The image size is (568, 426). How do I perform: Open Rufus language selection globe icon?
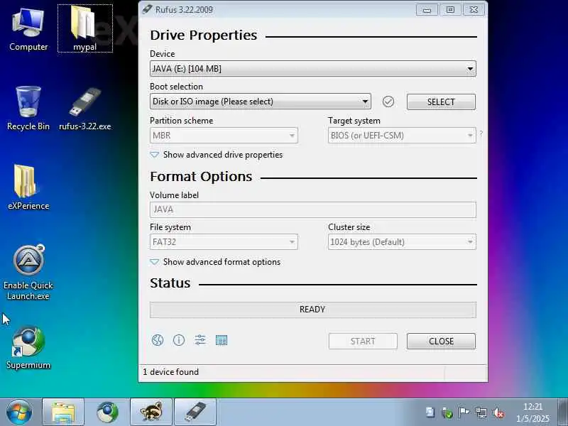(x=158, y=340)
